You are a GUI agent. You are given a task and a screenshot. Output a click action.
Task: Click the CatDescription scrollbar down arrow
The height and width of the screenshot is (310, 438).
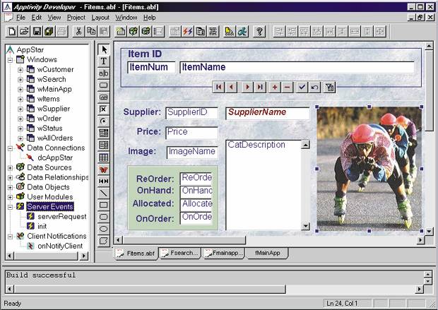point(305,226)
